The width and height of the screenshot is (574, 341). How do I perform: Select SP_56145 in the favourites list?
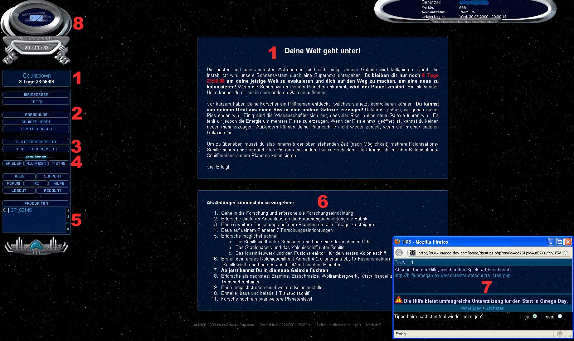tap(21, 210)
